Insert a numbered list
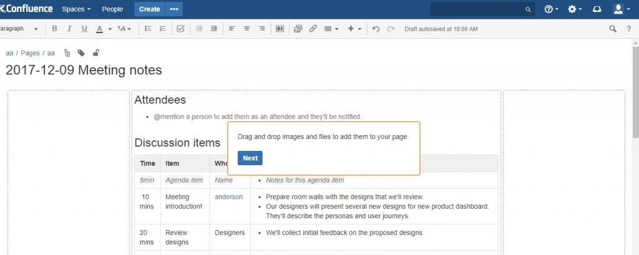This screenshot has height=255, width=639. click(x=163, y=29)
